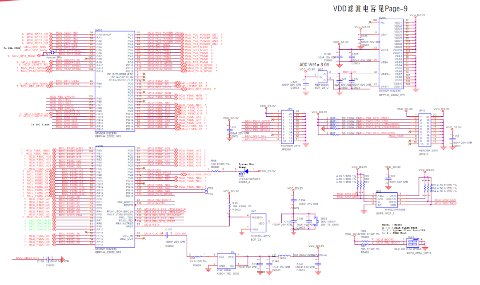Click the 'PA14_JTCK-SWCLK' pin label
Screen dimensions: 480x285
pos(120,212)
